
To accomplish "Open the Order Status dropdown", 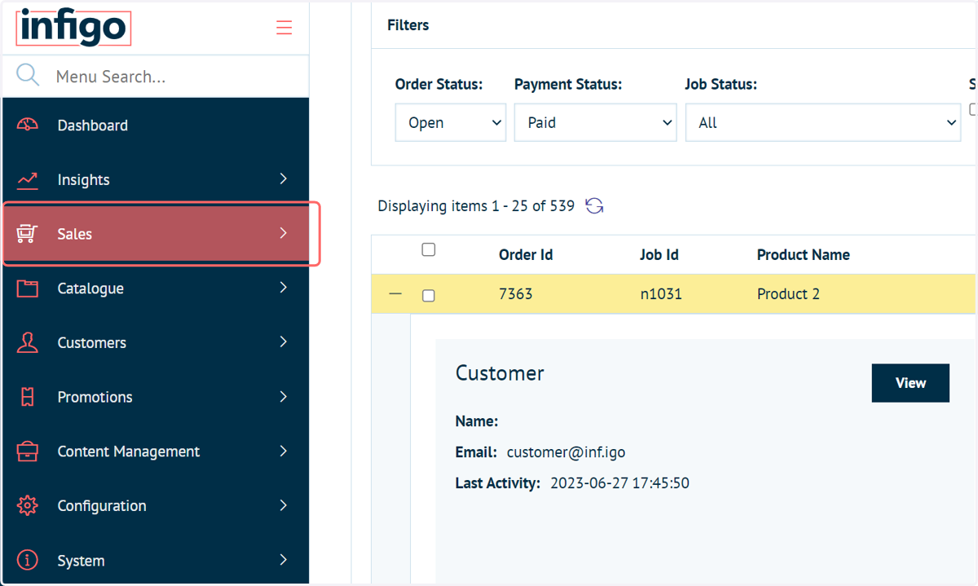I will click(x=451, y=122).
